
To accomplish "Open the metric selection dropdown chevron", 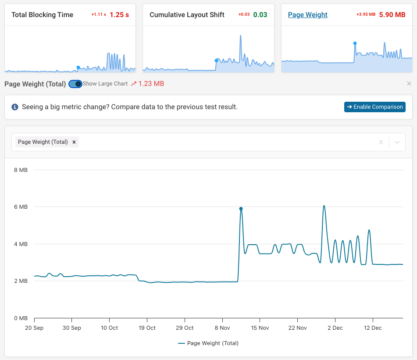I will pos(398,142).
